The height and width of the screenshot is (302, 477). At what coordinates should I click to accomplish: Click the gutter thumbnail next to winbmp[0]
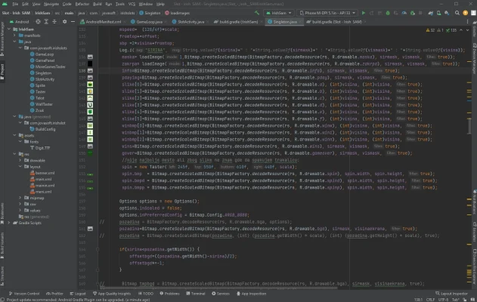coord(90,125)
